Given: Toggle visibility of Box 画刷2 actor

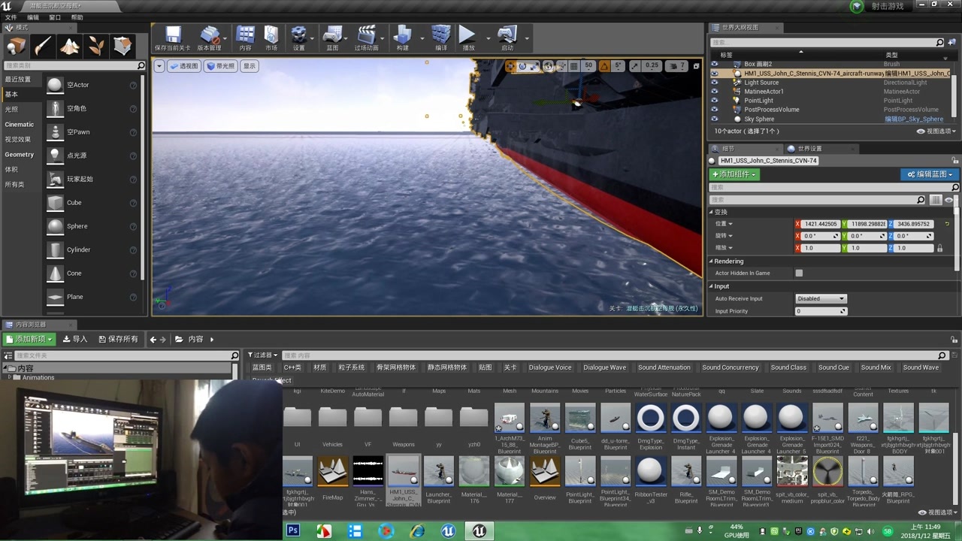Looking at the screenshot, I should click(714, 64).
